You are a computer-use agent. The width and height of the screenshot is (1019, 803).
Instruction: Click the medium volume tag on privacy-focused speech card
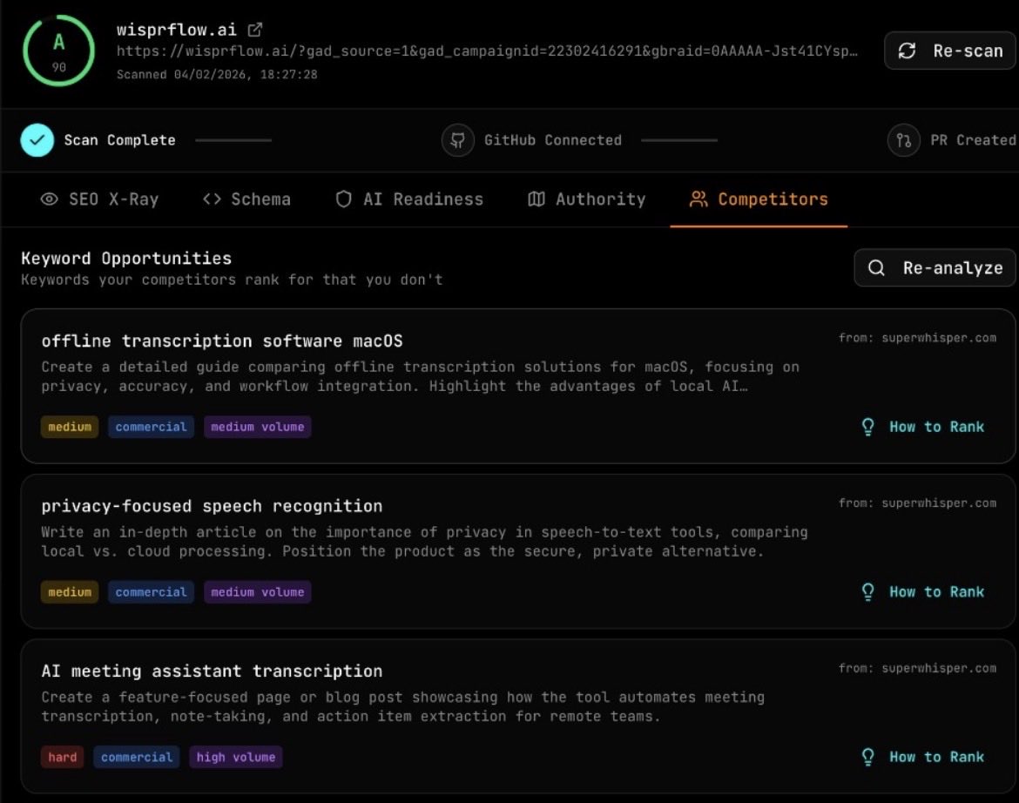click(x=257, y=592)
